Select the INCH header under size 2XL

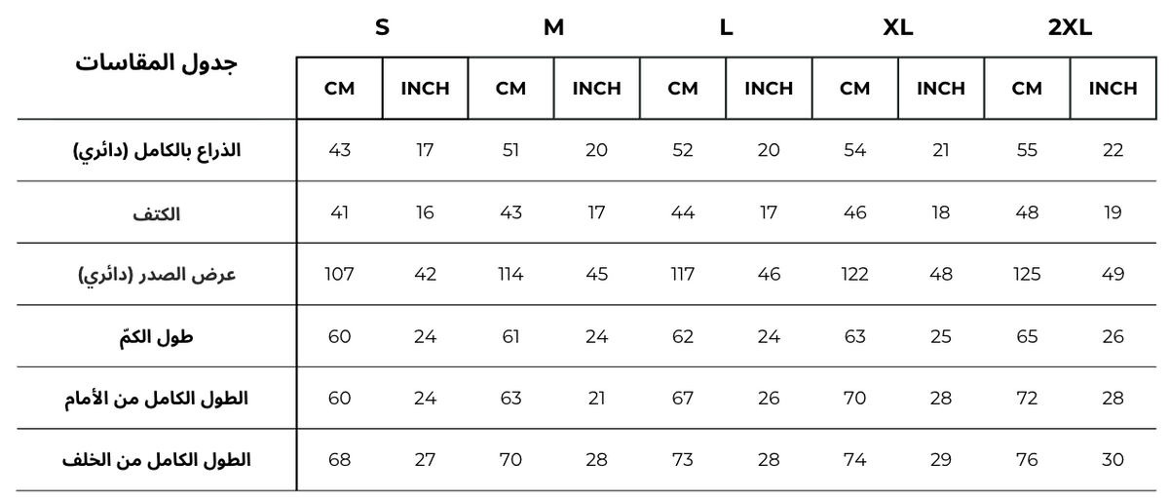[1112, 89]
